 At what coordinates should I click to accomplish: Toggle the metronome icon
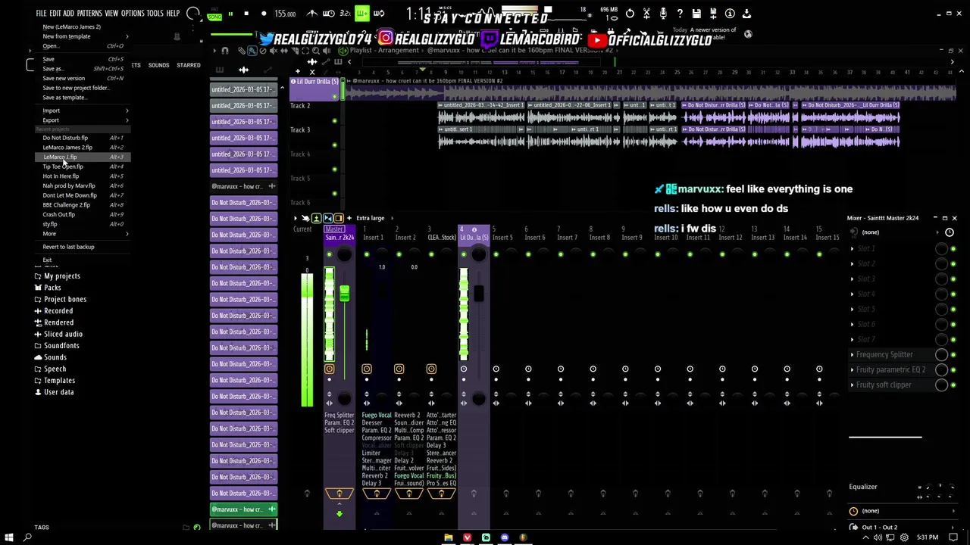[x=312, y=14]
